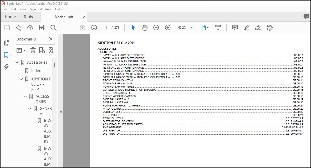
Task: Switch to the Home tab
Action: coord(10,17)
